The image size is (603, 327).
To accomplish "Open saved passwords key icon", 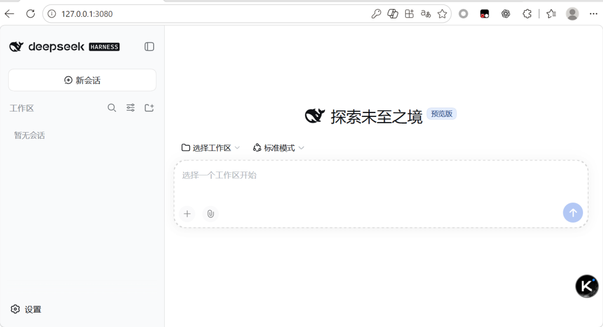I will [x=376, y=14].
